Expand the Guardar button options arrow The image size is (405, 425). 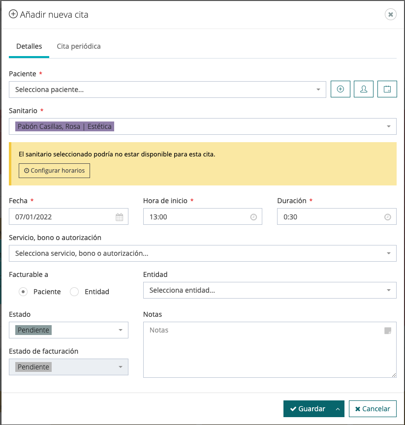(338, 409)
